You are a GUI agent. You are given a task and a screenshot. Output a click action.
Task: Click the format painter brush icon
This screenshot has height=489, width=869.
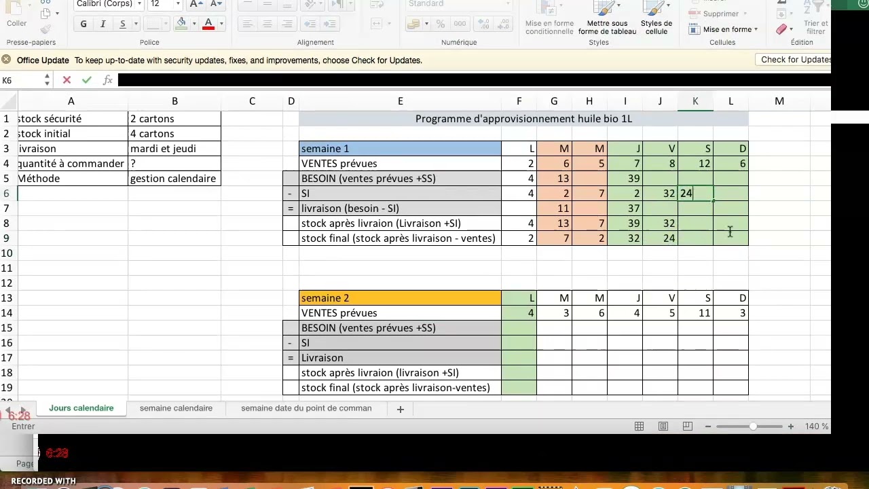coord(45,29)
